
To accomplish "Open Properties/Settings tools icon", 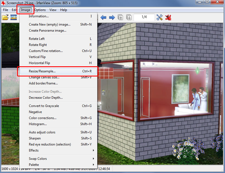I will (x=160, y=18).
